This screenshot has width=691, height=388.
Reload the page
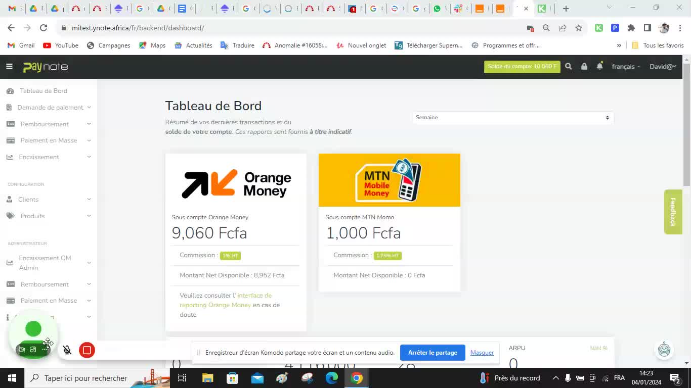coord(44,28)
